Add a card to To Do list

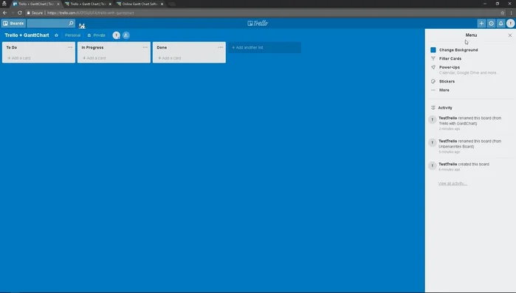[x=19, y=58]
